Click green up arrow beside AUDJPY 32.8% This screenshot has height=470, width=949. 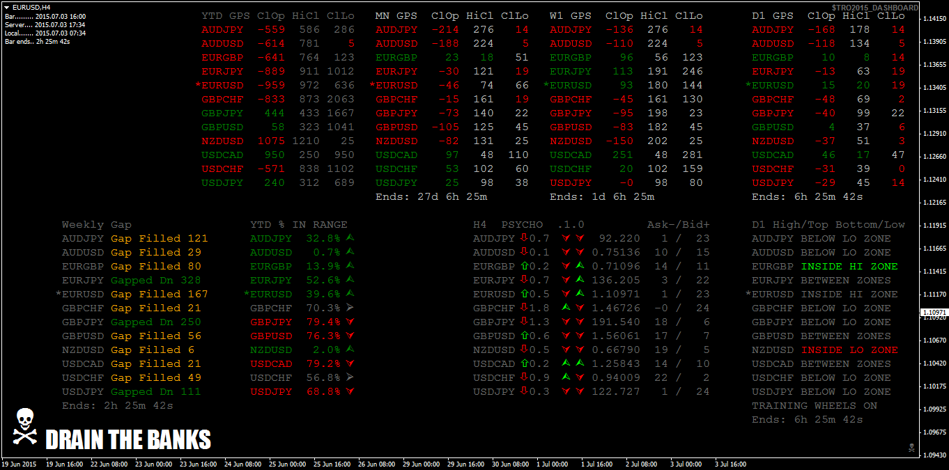pyautogui.click(x=350, y=238)
